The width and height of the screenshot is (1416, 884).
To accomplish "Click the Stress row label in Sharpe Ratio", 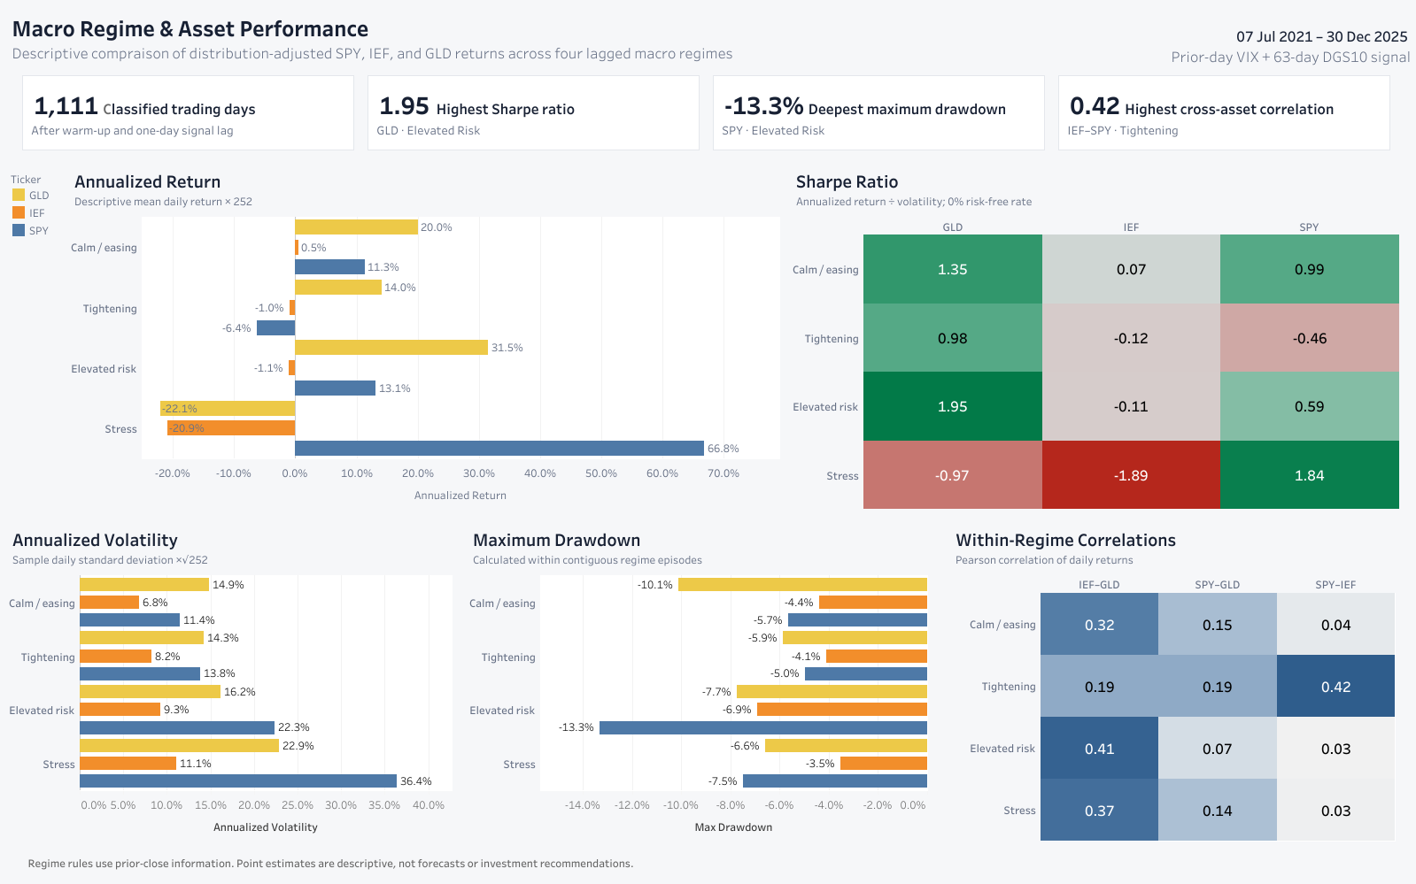I will coord(842,476).
